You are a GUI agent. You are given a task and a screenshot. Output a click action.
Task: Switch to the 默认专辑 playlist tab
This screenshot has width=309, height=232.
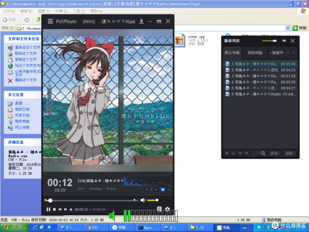point(232,53)
